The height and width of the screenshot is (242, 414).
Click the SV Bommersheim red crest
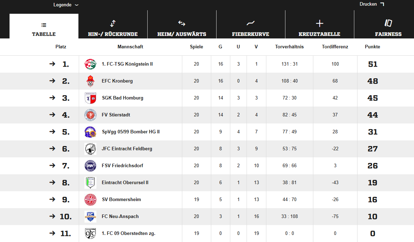click(90, 200)
